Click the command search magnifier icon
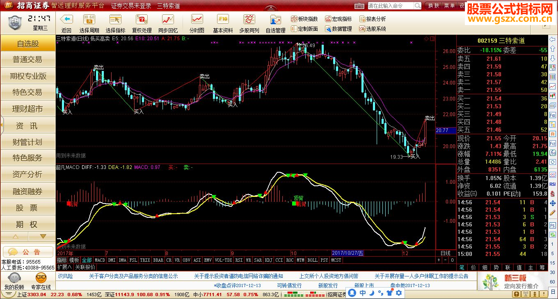Viewport: 558px width, 299px height. click(417, 6)
